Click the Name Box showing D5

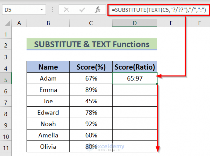pyautogui.click(x=24, y=10)
